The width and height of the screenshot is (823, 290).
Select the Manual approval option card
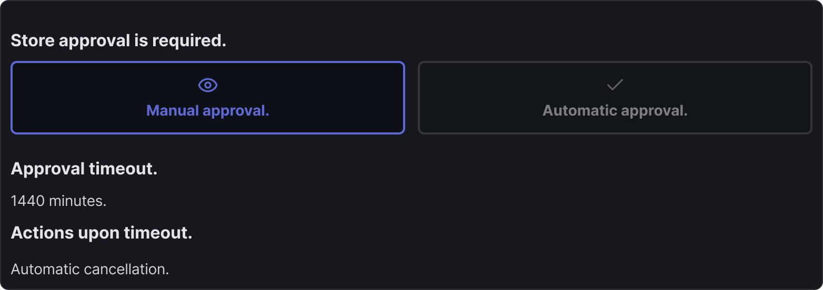click(x=208, y=98)
